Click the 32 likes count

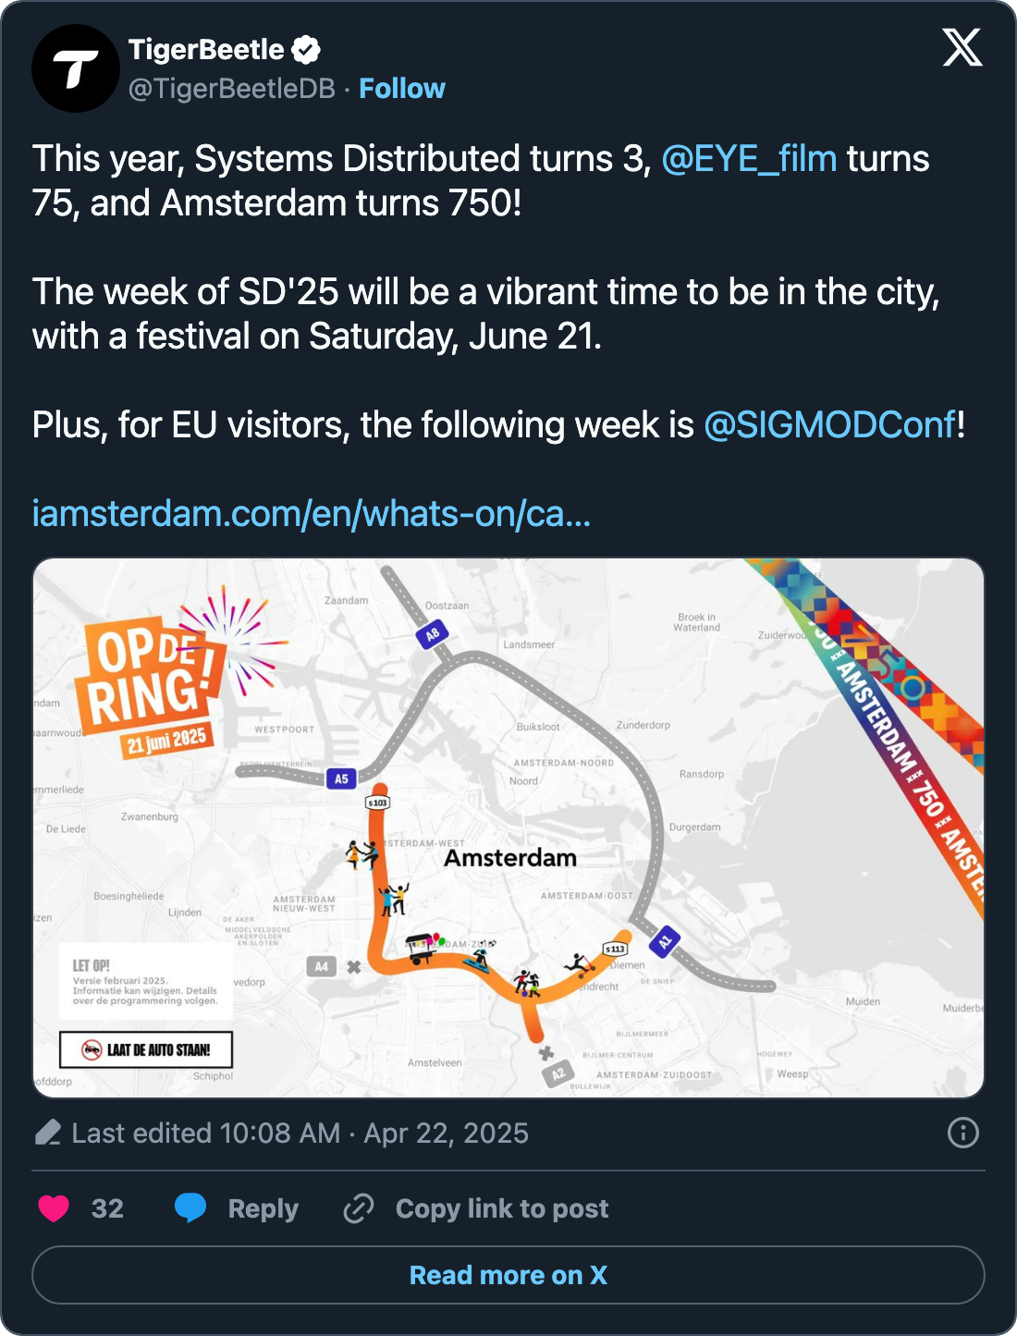(x=107, y=1208)
